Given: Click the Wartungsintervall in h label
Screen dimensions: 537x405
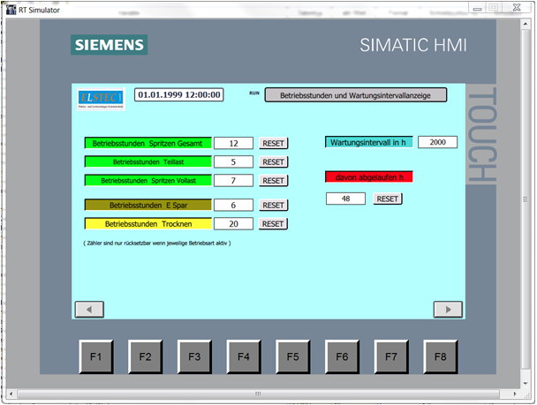Looking at the screenshot, I should pos(369,142).
